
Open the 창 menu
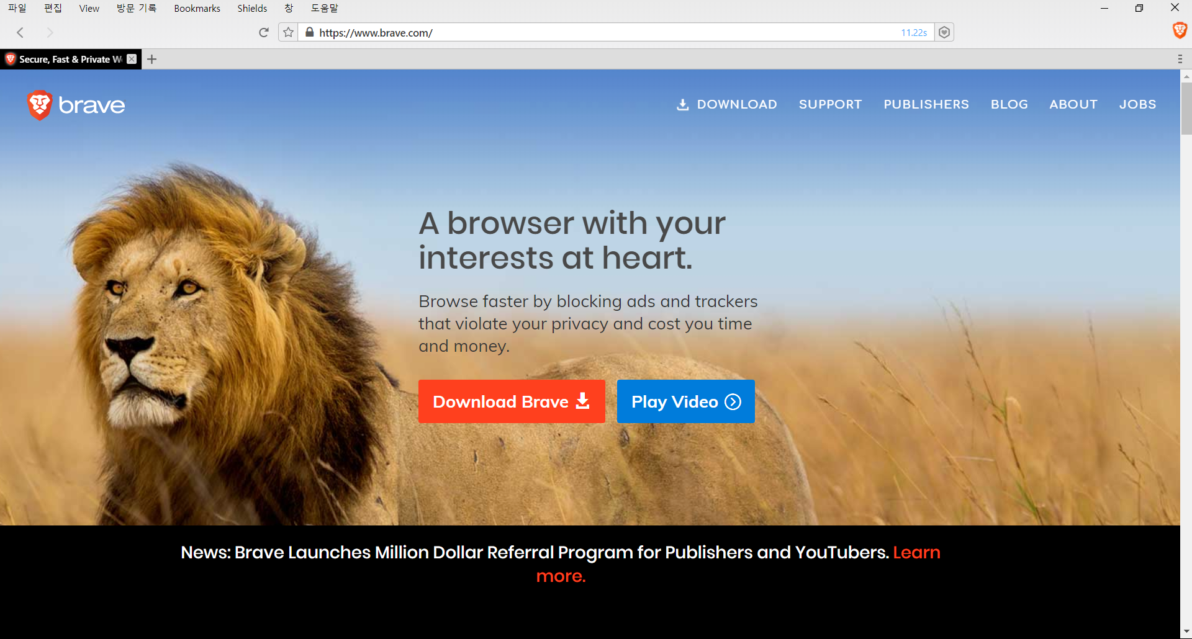click(289, 8)
